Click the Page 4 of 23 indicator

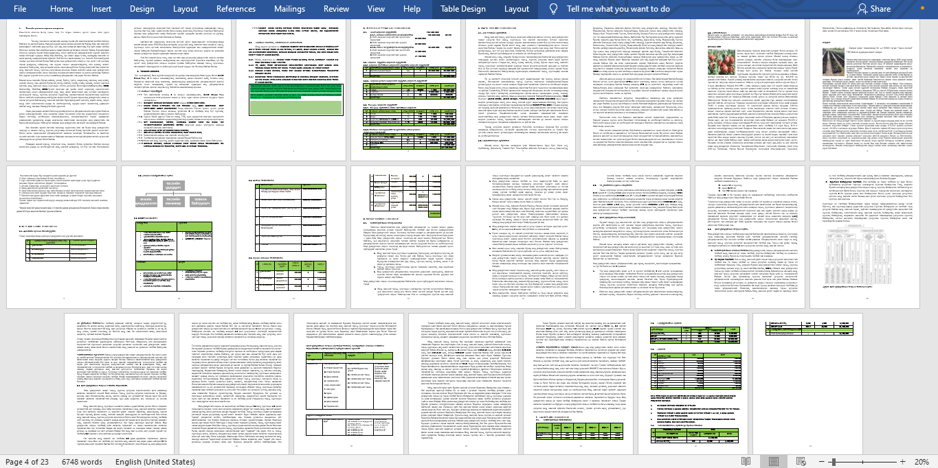tap(27, 462)
